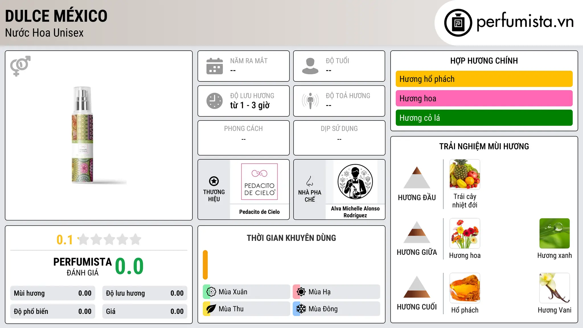Viewport: 583px width, 328px height.
Task: Click the THỜI GIAN KHUYÊN DÙNG heading
Action: click(x=291, y=238)
